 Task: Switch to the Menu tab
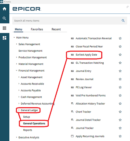click(x=18, y=29)
